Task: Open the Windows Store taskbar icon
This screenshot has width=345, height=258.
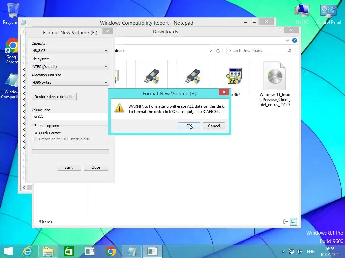Action: [69, 251]
